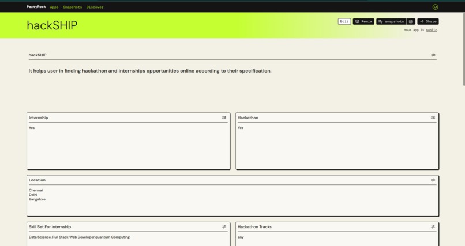Click the Chennai location entry
Image resolution: width=465 pixels, height=246 pixels.
click(x=36, y=190)
